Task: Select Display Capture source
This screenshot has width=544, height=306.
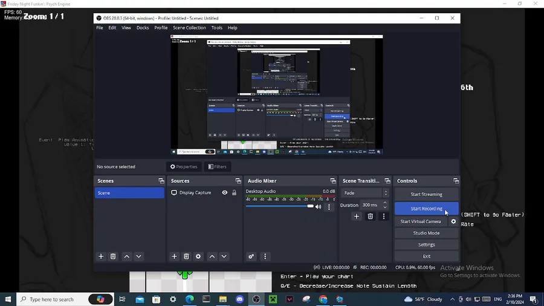Action: click(195, 192)
